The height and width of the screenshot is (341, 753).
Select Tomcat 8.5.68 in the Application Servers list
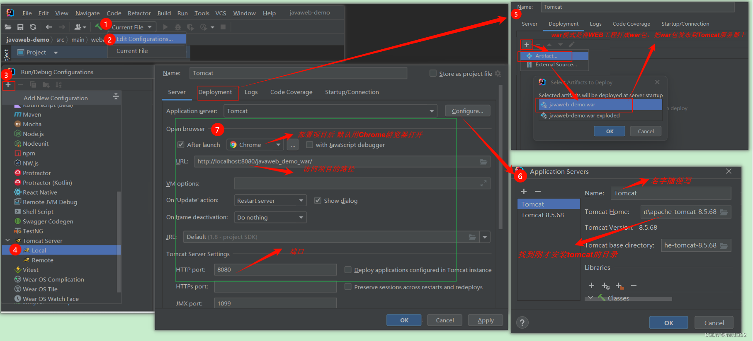pyautogui.click(x=549, y=215)
